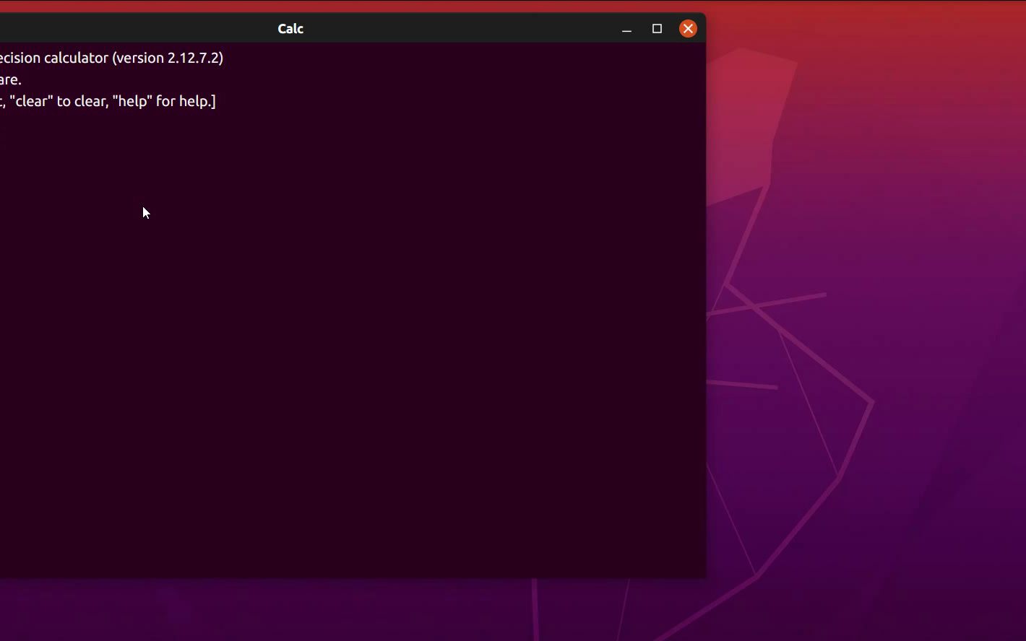1026x641 pixels.
Task: Click the line mentioning "clear" and "help"
Action: pyautogui.click(x=108, y=101)
